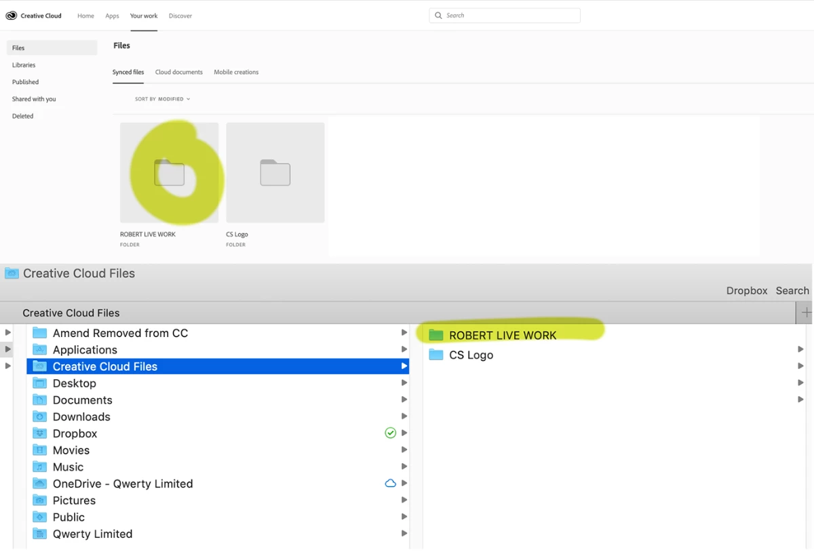814x552 pixels.
Task: Select the CS Logo name in Finder column
Action: click(471, 355)
